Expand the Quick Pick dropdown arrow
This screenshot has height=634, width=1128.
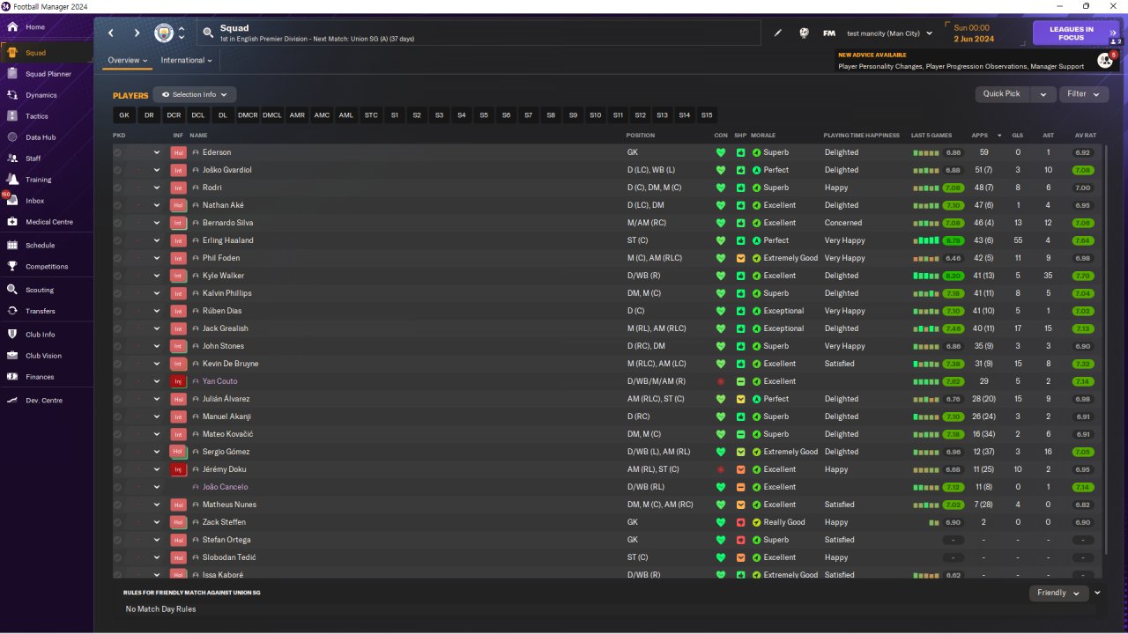coord(1043,94)
